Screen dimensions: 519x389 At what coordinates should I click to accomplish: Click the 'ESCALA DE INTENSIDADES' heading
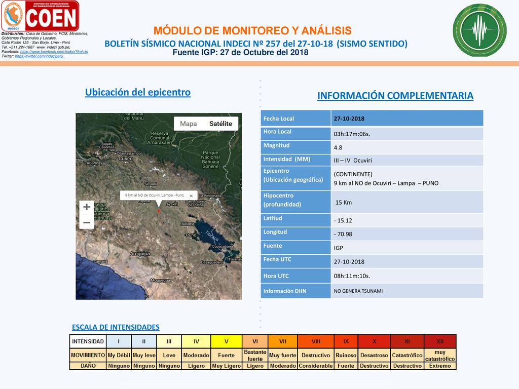[116, 327]
